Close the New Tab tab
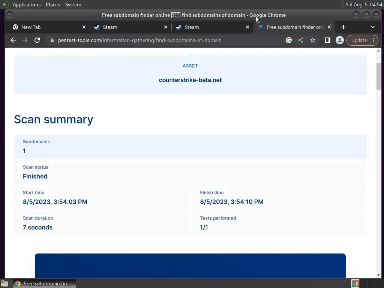This screenshot has width=384, height=288. tap(84, 27)
